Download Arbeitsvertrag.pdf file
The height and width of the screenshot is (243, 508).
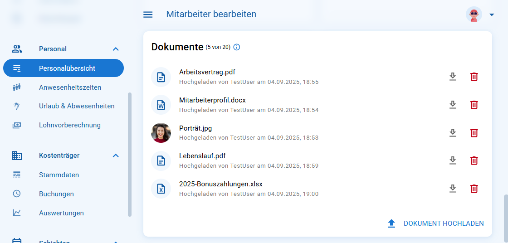coord(452,77)
